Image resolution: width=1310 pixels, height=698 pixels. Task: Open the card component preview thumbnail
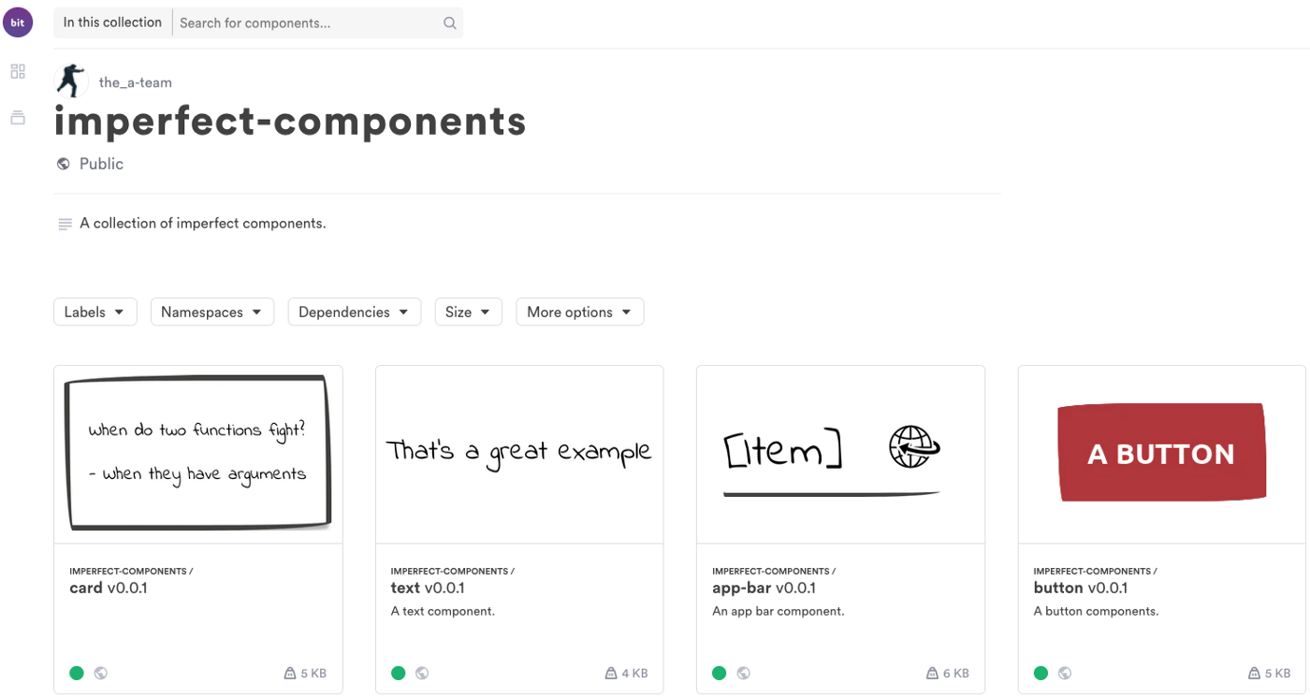tap(198, 454)
